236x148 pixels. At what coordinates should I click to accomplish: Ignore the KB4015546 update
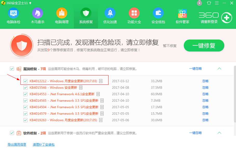[x=205, y=88]
